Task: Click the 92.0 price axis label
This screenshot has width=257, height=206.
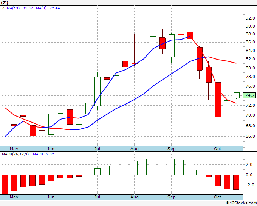Action: coord(250,18)
